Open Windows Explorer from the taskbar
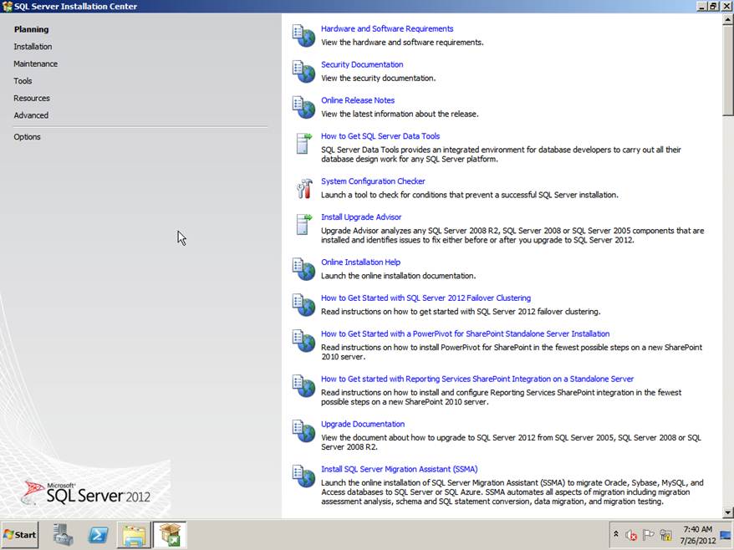 (x=134, y=535)
